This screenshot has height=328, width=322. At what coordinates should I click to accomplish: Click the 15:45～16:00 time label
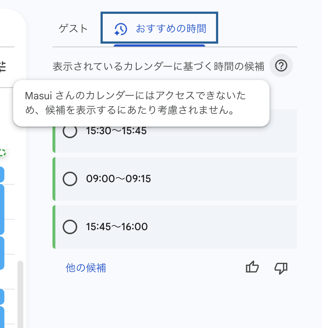(117, 227)
